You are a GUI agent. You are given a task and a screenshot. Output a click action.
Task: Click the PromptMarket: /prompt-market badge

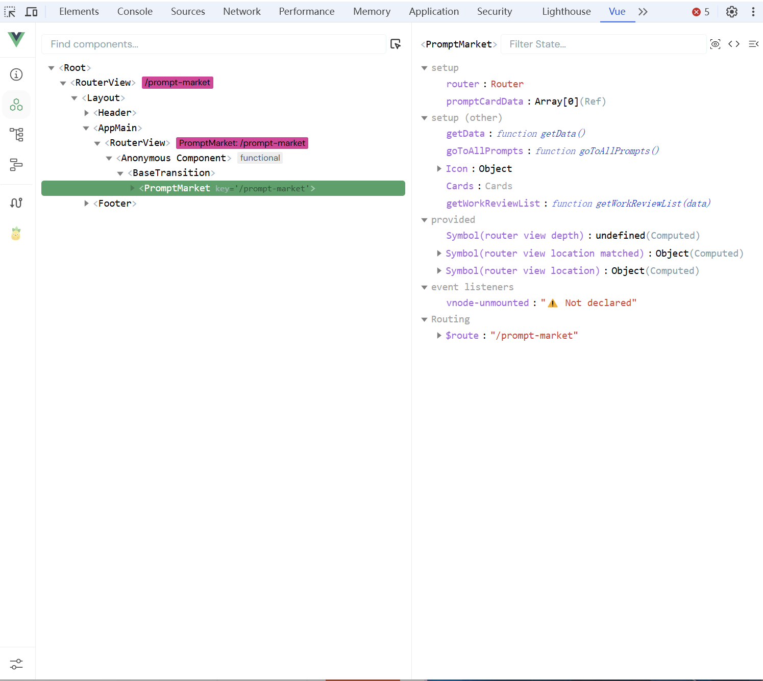click(242, 143)
